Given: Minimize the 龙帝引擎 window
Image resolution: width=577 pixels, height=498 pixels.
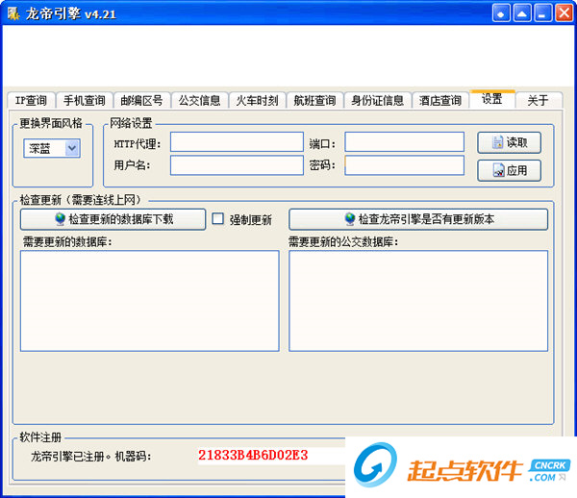Looking at the screenshot, I should coord(543,13).
